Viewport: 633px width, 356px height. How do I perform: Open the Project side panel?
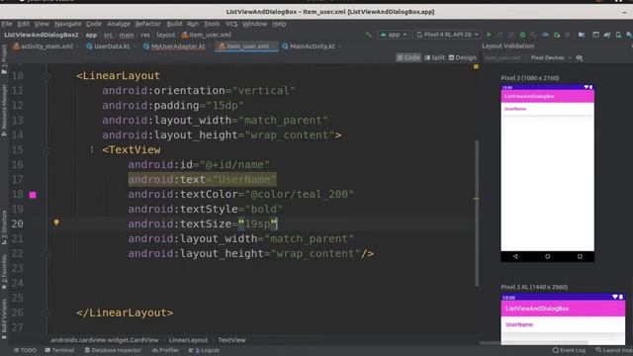coord(4,58)
